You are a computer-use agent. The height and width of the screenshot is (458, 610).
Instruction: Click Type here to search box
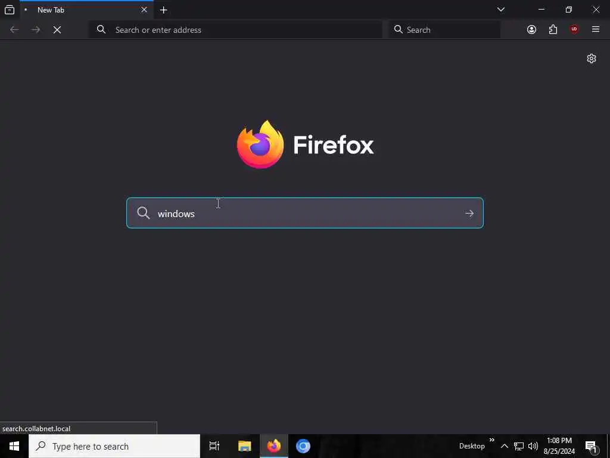click(x=114, y=446)
